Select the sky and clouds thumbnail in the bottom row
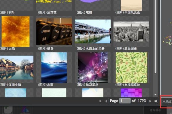Image resolution: width=172 pixels, height=114 pixels. pos(93,93)
